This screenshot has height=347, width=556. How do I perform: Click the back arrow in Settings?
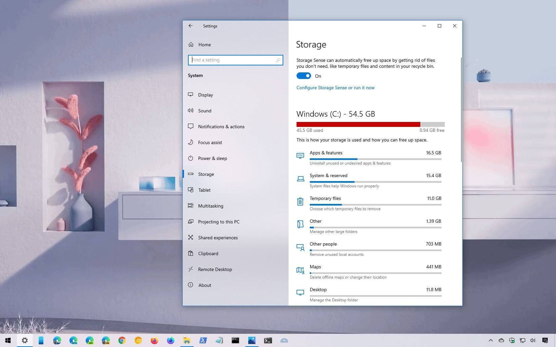click(190, 26)
